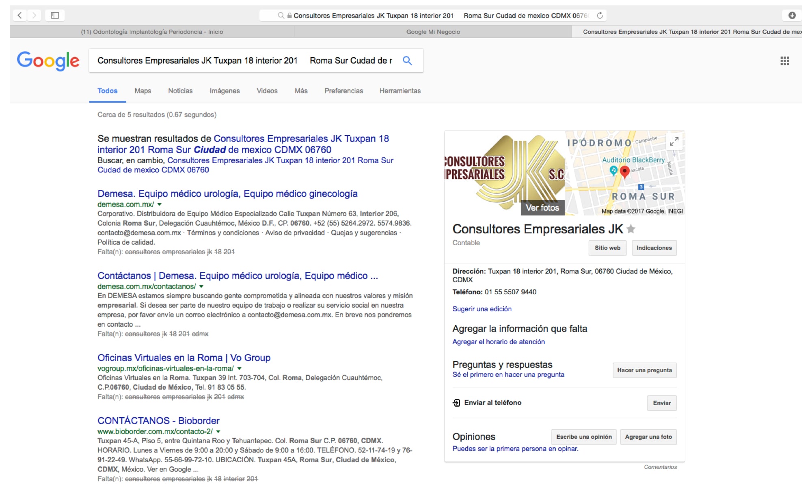The height and width of the screenshot is (487, 812).
Task: Switch to the Imágenes search tab
Action: (225, 91)
